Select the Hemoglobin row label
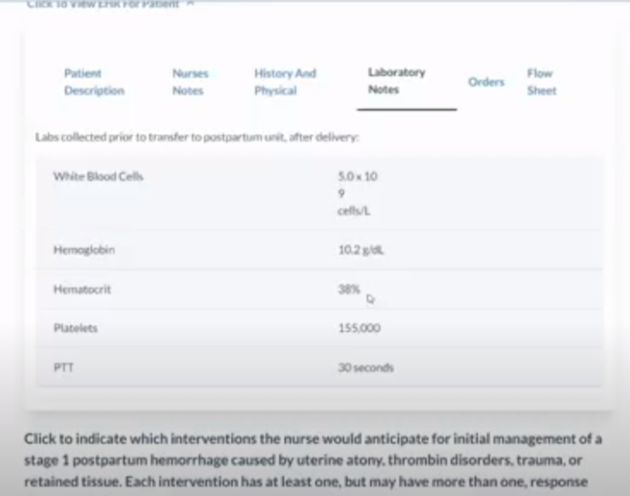This screenshot has height=496, width=630. point(84,251)
